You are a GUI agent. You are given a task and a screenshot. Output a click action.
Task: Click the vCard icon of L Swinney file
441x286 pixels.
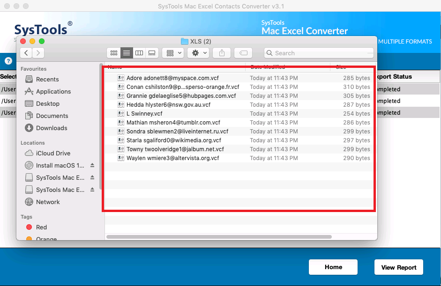click(120, 113)
